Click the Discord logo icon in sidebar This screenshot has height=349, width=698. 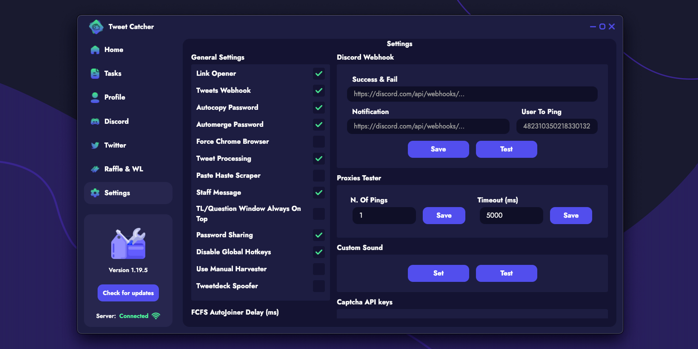pos(95,121)
